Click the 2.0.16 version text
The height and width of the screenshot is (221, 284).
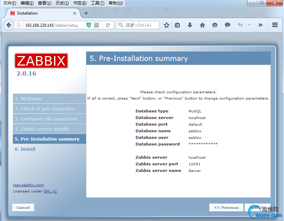26,73
